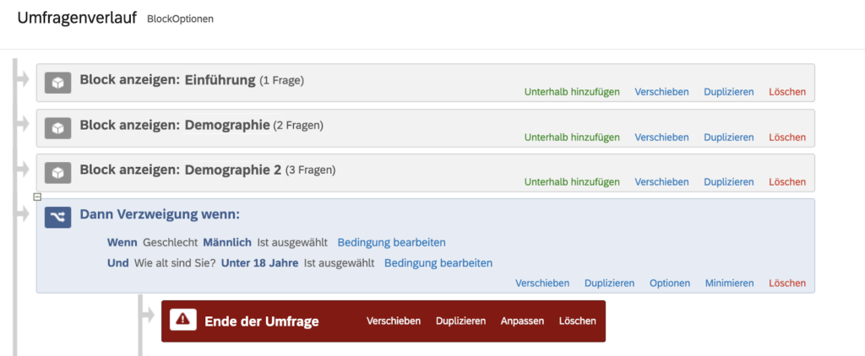The image size is (865, 356).
Task: Add below the Einführung block
Action: coord(572,92)
